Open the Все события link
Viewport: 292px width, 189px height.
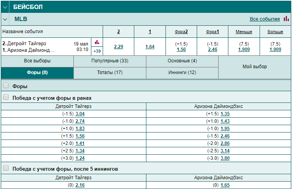265,19
